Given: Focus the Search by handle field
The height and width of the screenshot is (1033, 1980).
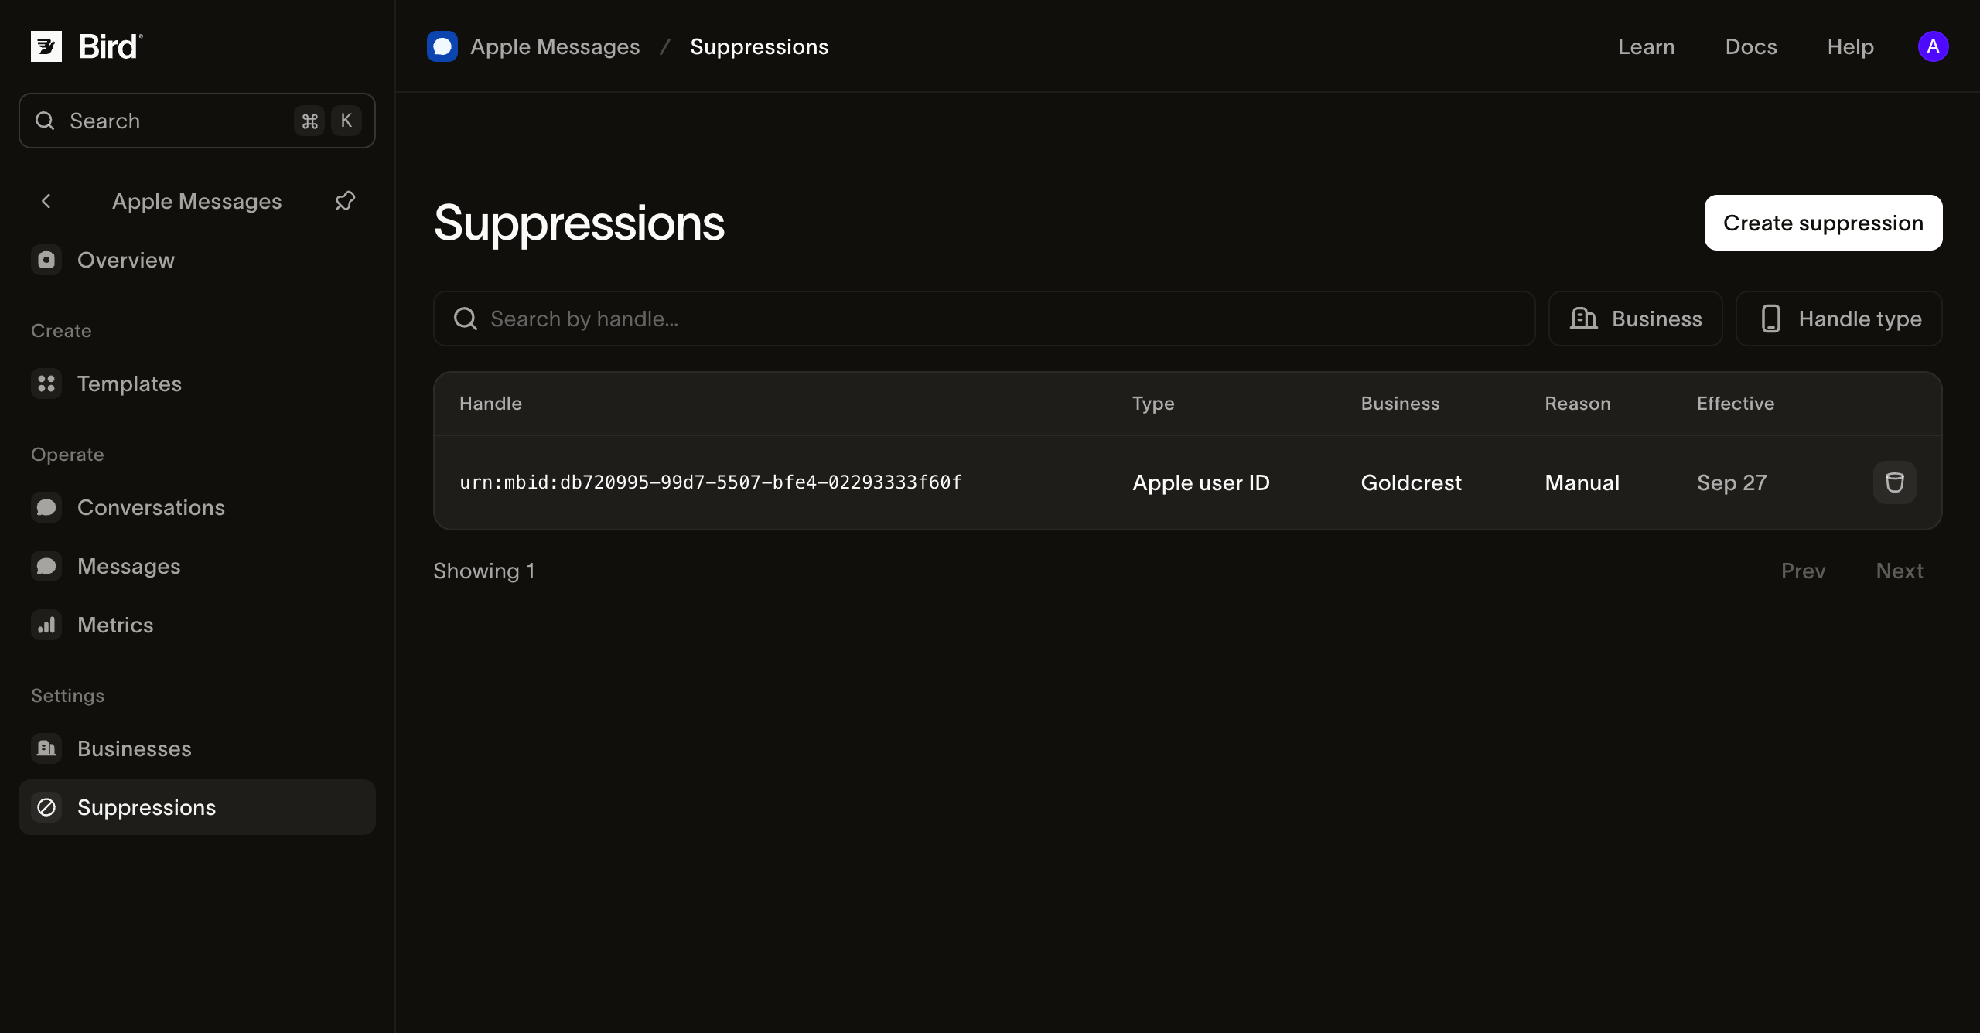Looking at the screenshot, I should [984, 319].
